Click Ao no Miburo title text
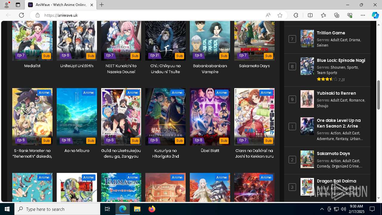The image size is (382, 215). [x=77, y=150]
